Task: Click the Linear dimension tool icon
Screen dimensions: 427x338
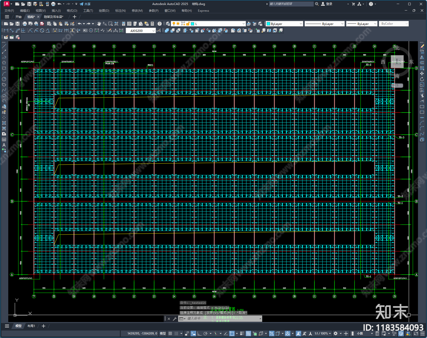Action: point(6,31)
